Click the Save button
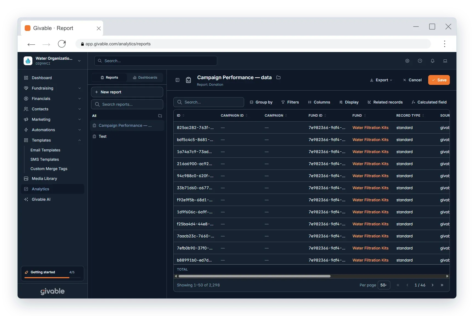The image size is (474, 316). [x=439, y=80]
